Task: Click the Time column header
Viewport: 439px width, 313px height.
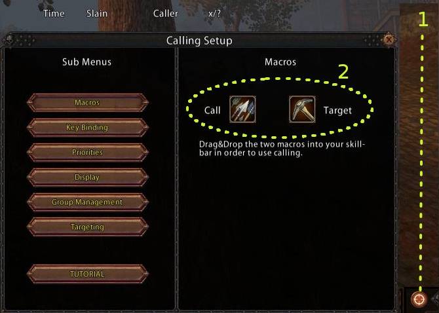Action: [x=54, y=14]
